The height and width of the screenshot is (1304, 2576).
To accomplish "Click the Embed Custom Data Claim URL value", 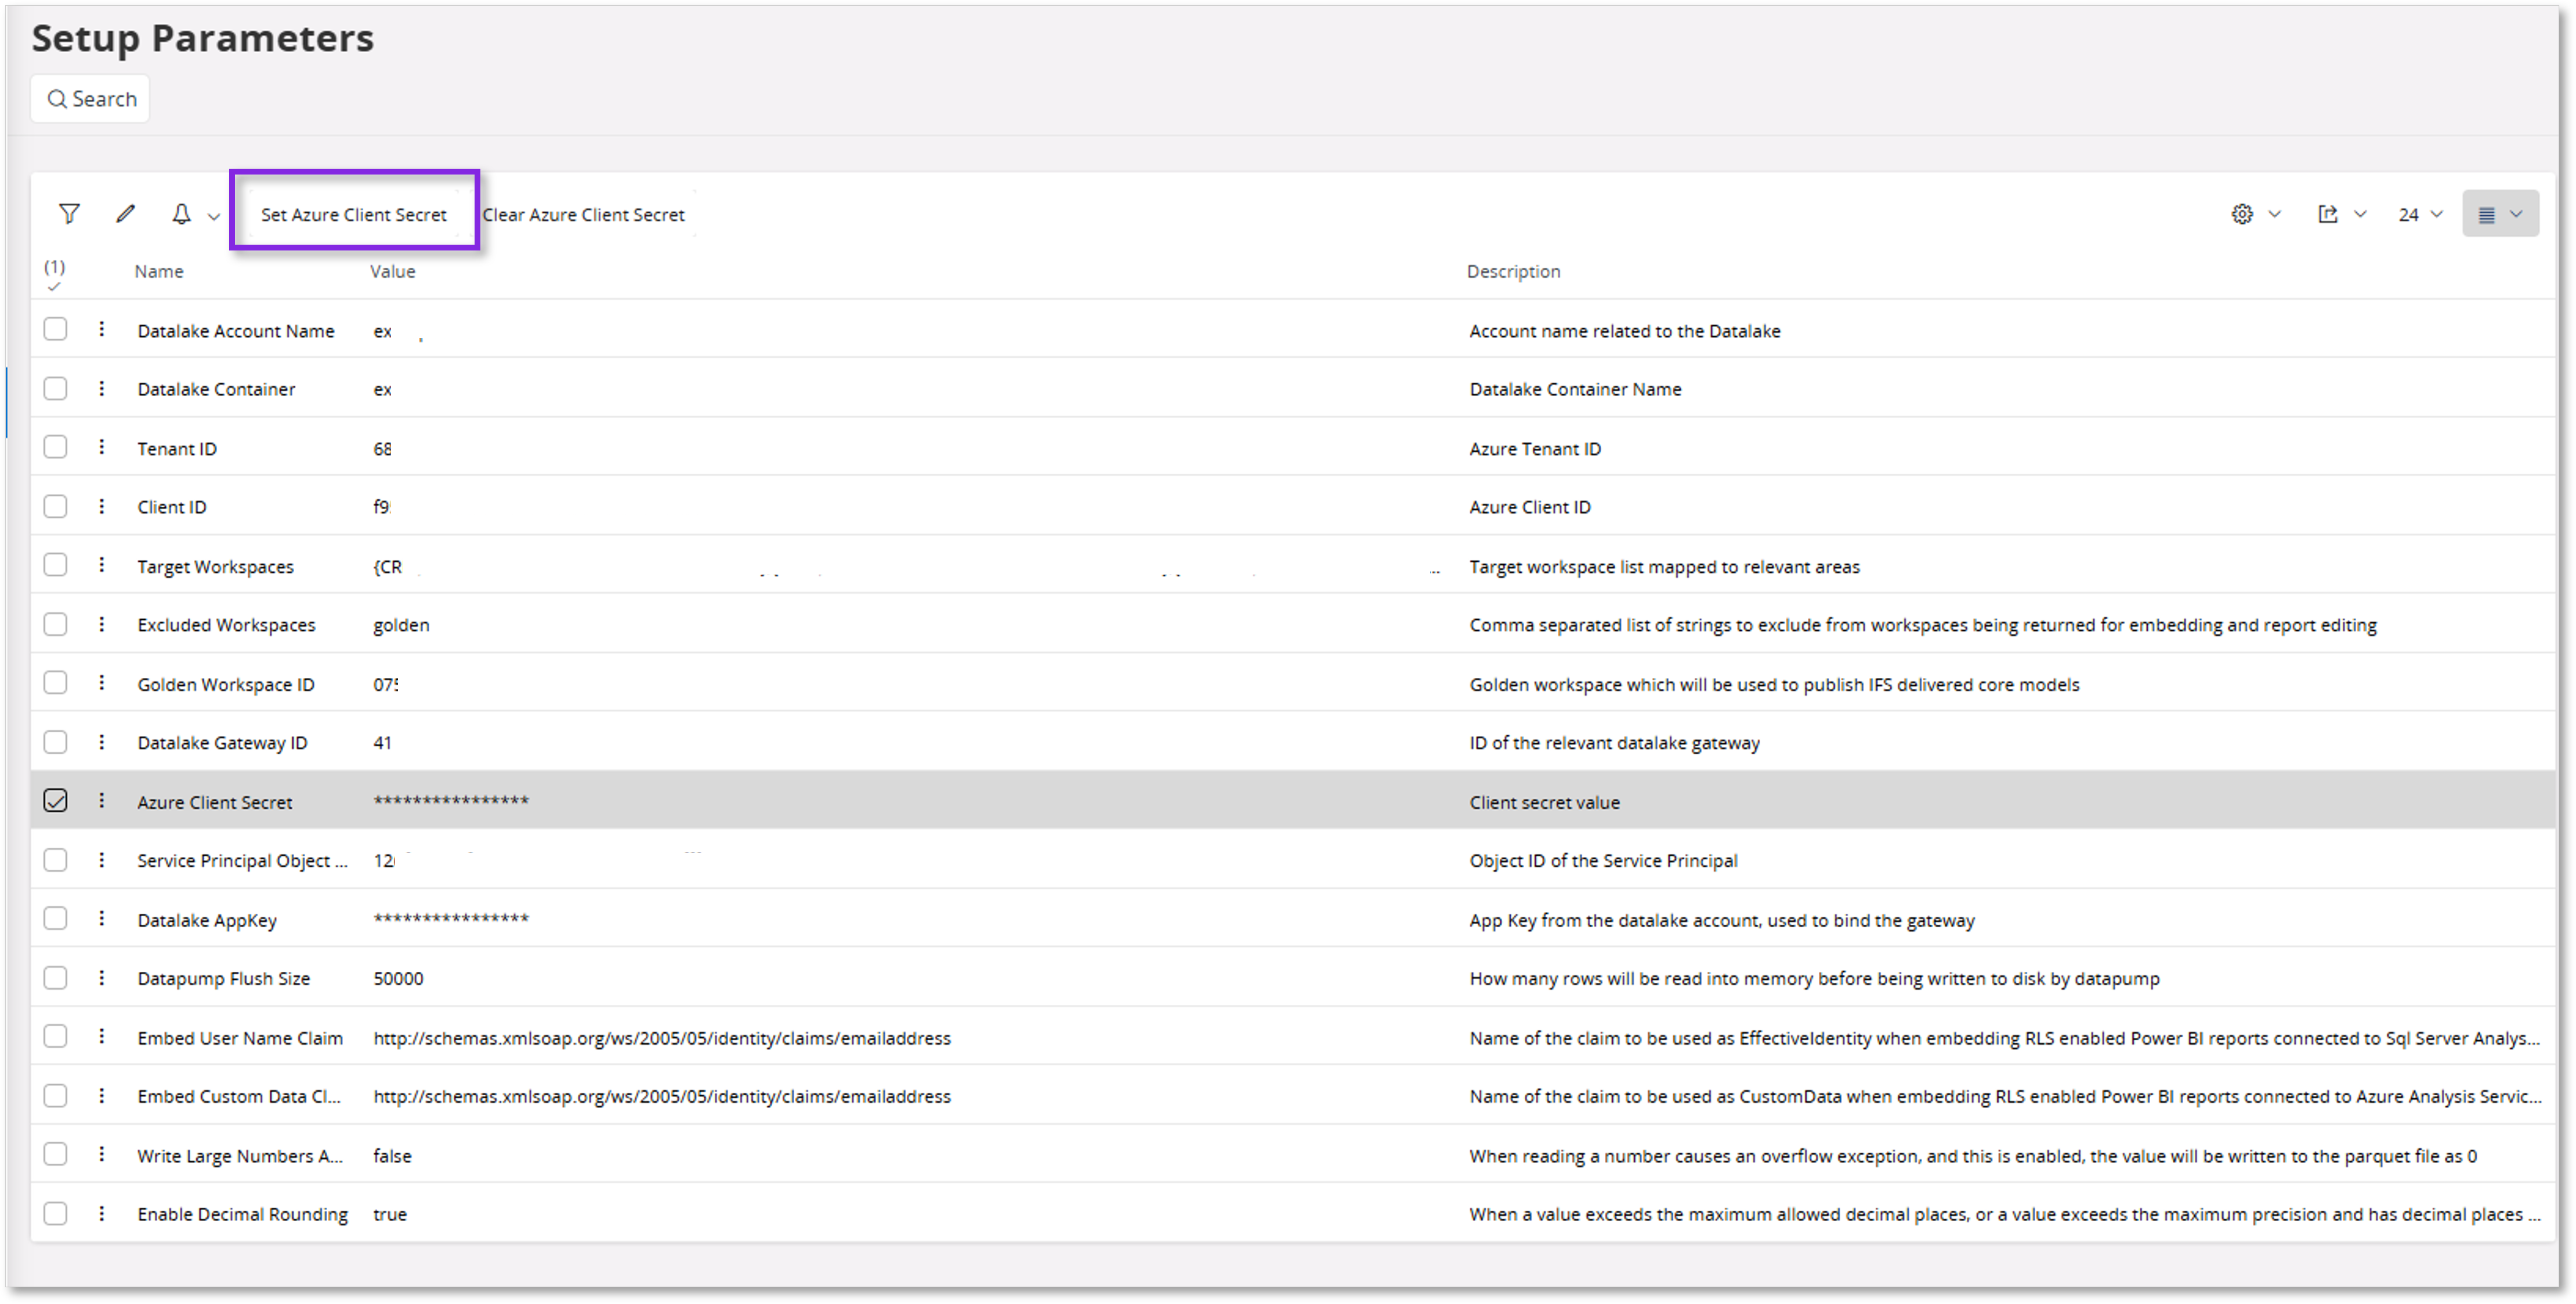I will tap(662, 1096).
